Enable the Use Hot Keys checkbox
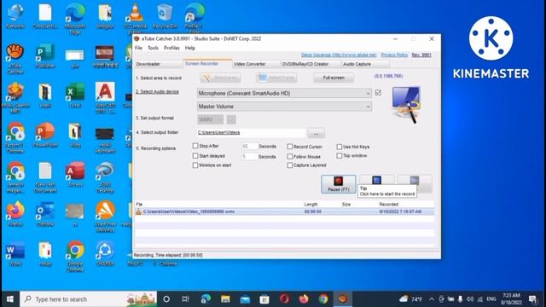Viewport: 546px width, 307px height. 340,147
